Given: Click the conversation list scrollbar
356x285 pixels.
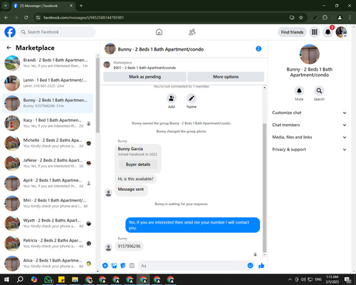Looking at the screenshot, I should (98, 95).
